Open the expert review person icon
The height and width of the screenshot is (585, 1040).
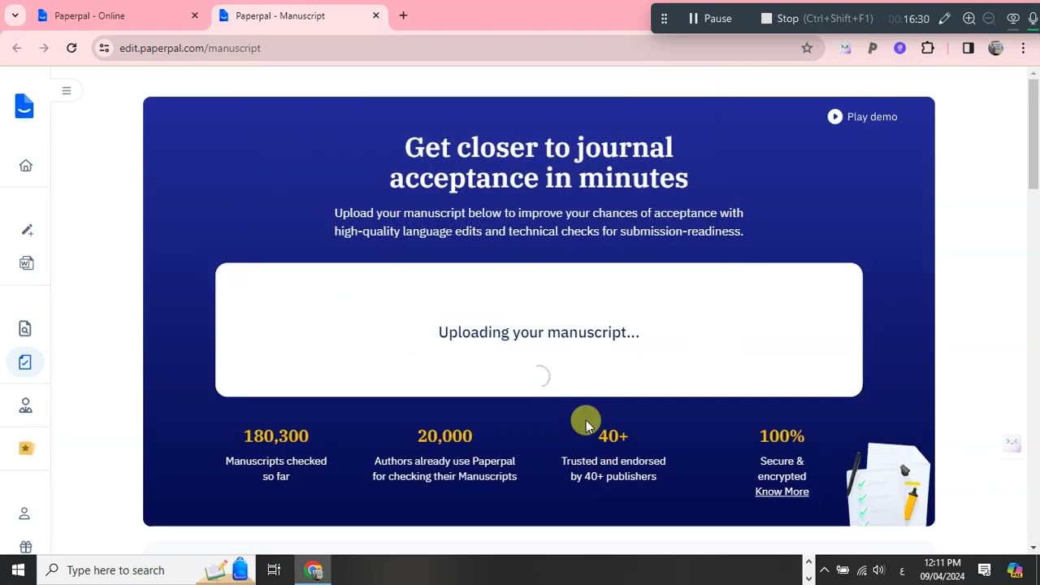[x=26, y=405]
